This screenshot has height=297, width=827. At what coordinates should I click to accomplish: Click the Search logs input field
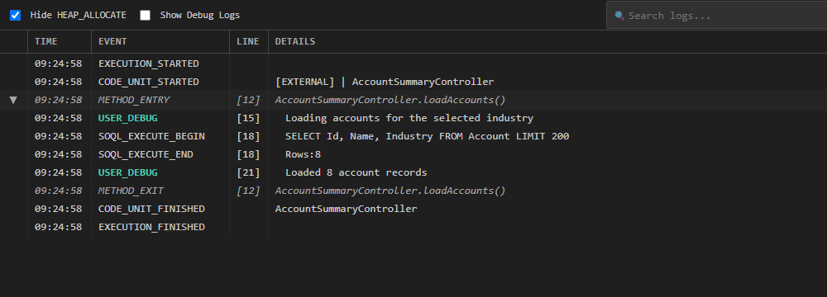pyautogui.click(x=716, y=16)
